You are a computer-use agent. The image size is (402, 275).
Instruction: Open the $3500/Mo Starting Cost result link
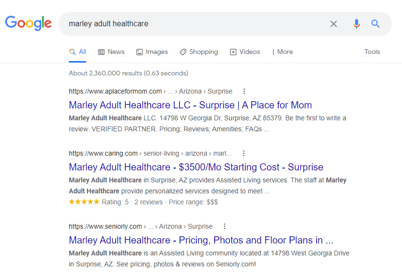click(x=196, y=167)
